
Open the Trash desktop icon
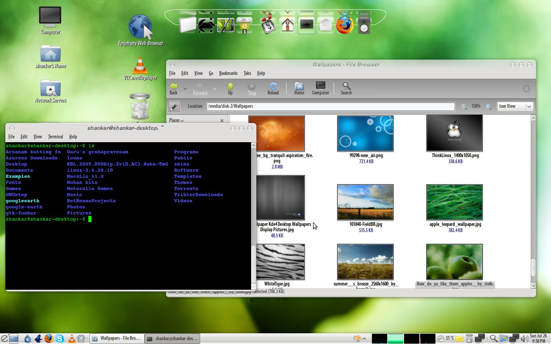click(x=140, y=107)
